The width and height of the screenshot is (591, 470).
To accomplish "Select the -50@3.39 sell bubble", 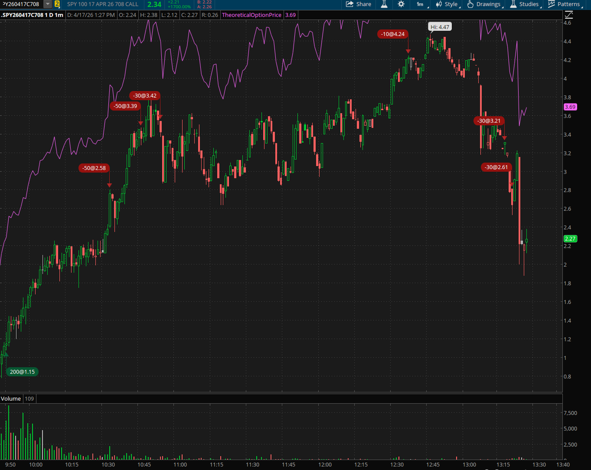I will 125,105.
